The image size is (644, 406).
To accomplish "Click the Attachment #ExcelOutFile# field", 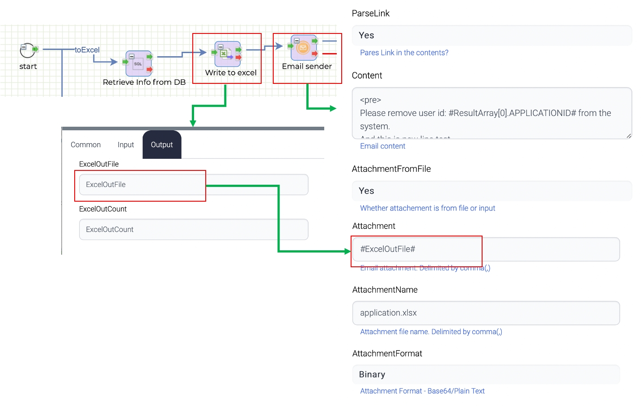I will (486, 249).
